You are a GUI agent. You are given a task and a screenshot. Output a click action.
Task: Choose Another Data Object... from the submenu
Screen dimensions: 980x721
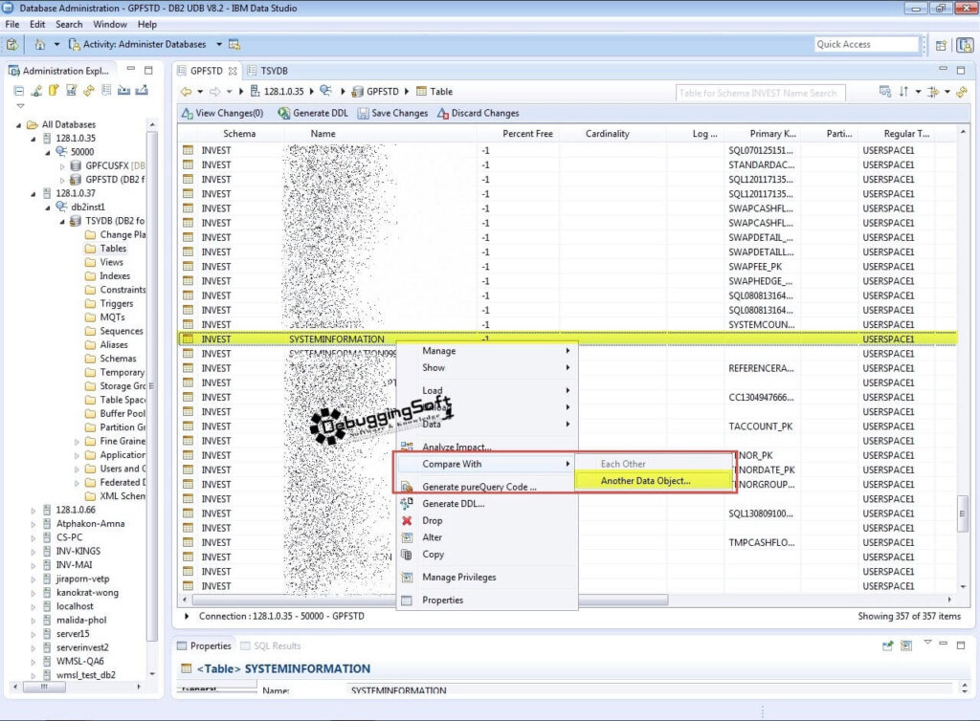tap(653, 481)
